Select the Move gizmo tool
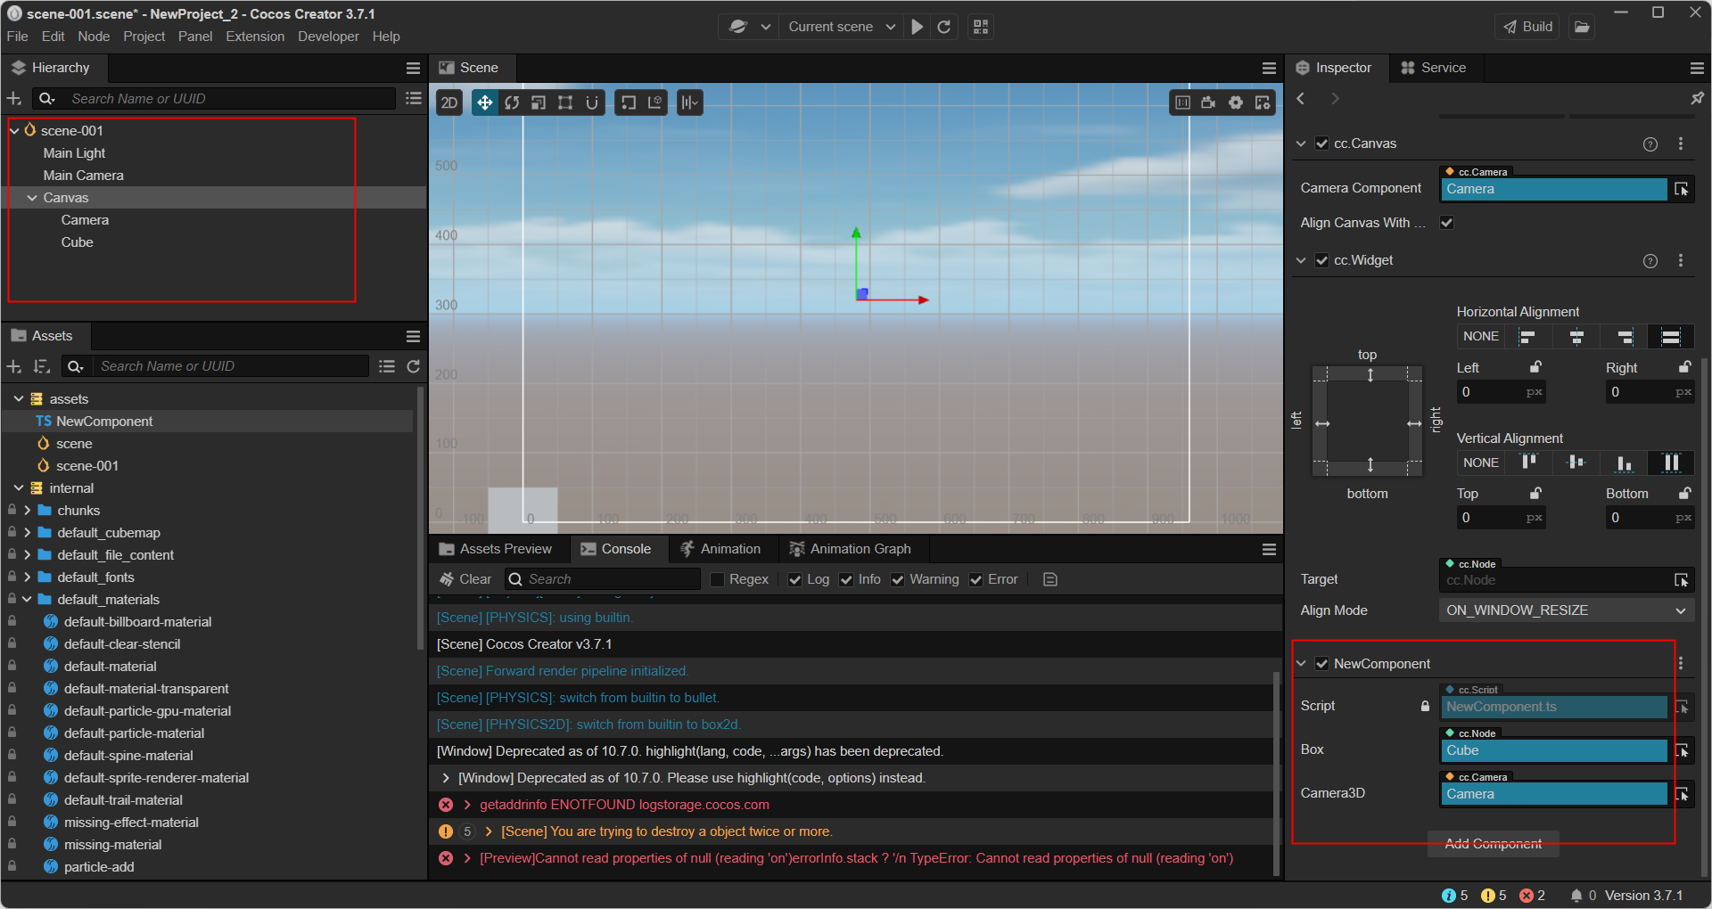1712x909 pixels. (x=484, y=102)
